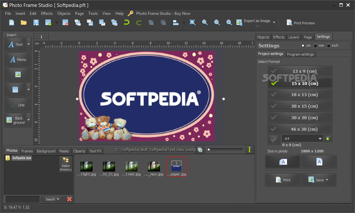Click the zoom-to-fit magnifier icon

[192, 22]
